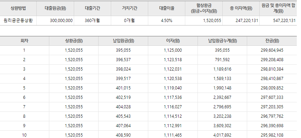Click the 대출기간 column header
The width and height of the screenshot is (301, 138).
point(93,8)
